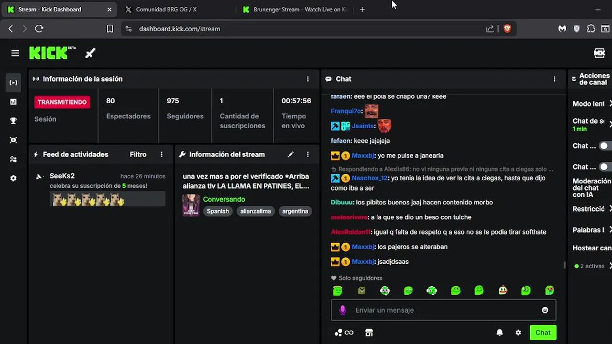
Task: Click the Spanish tag
Action: [x=218, y=211]
